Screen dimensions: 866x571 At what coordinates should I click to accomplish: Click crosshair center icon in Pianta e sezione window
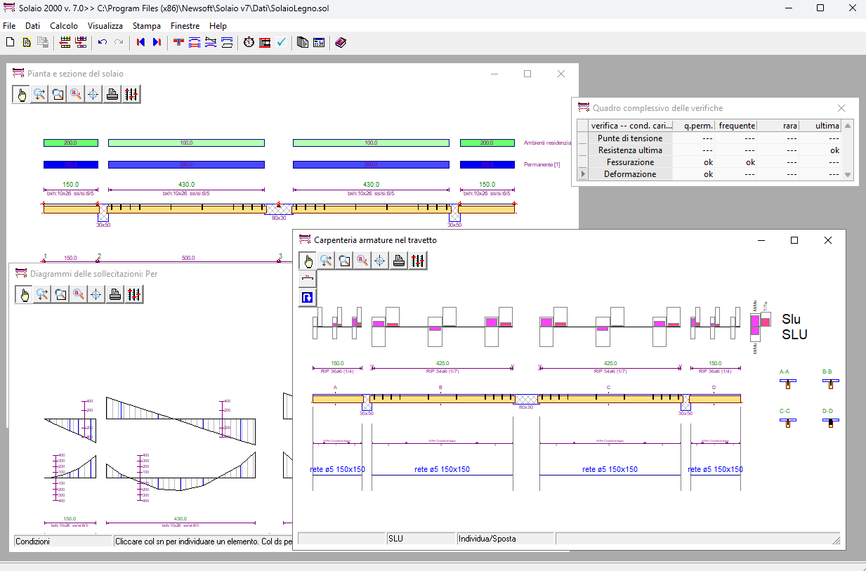click(93, 94)
